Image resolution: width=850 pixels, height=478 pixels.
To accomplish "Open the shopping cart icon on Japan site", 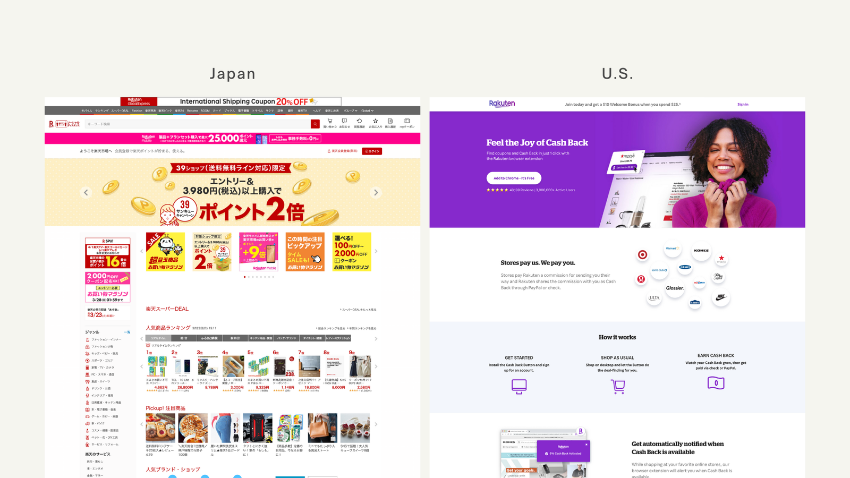I will 329,121.
